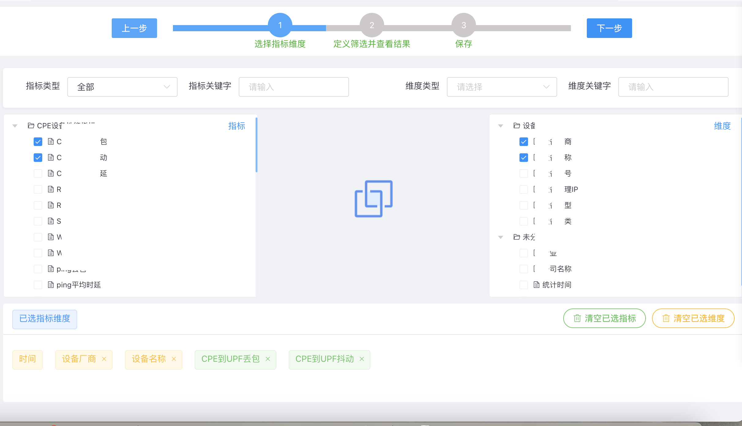Image resolution: width=742 pixels, height=426 pixels.
Task: Click the 未分 folder icon
Action: tap(517, 237)
